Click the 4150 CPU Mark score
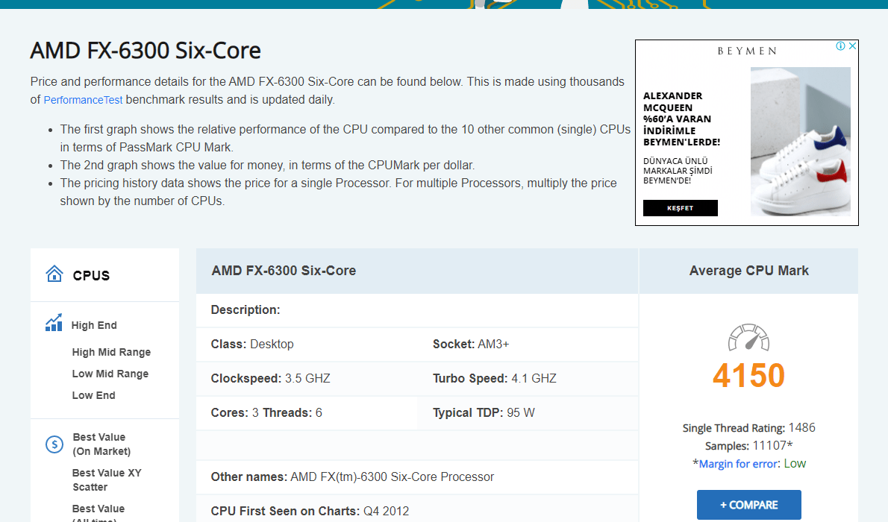The width and height of the screenshot is (888, 522). [x=748, y=375]
